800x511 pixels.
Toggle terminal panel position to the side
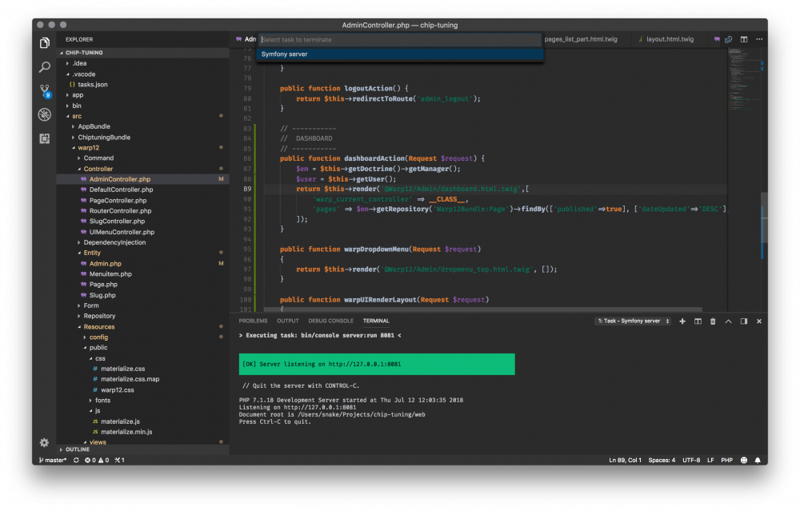[x=743, y=321]
